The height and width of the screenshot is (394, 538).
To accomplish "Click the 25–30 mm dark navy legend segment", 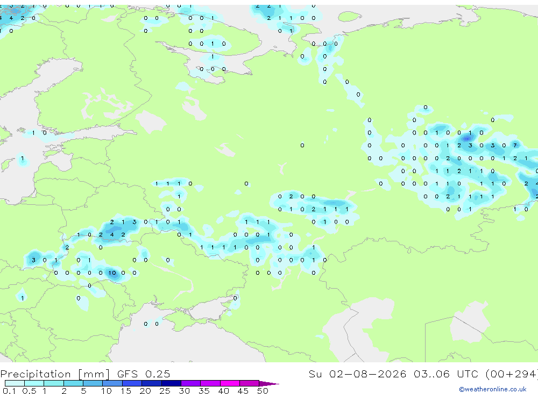I will (171, 383).
